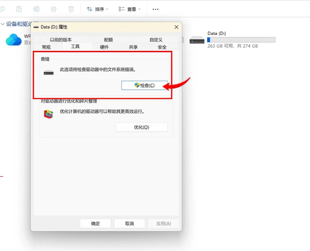310x251 pixels.
Task: Switch to the 硬件 tab
Action: tap(104, 47)
